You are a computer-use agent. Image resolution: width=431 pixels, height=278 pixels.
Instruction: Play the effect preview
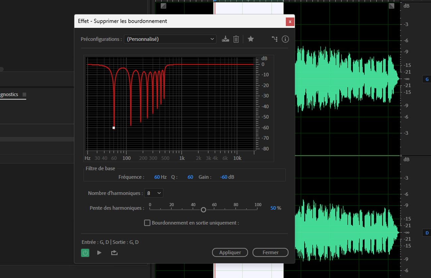99,253
